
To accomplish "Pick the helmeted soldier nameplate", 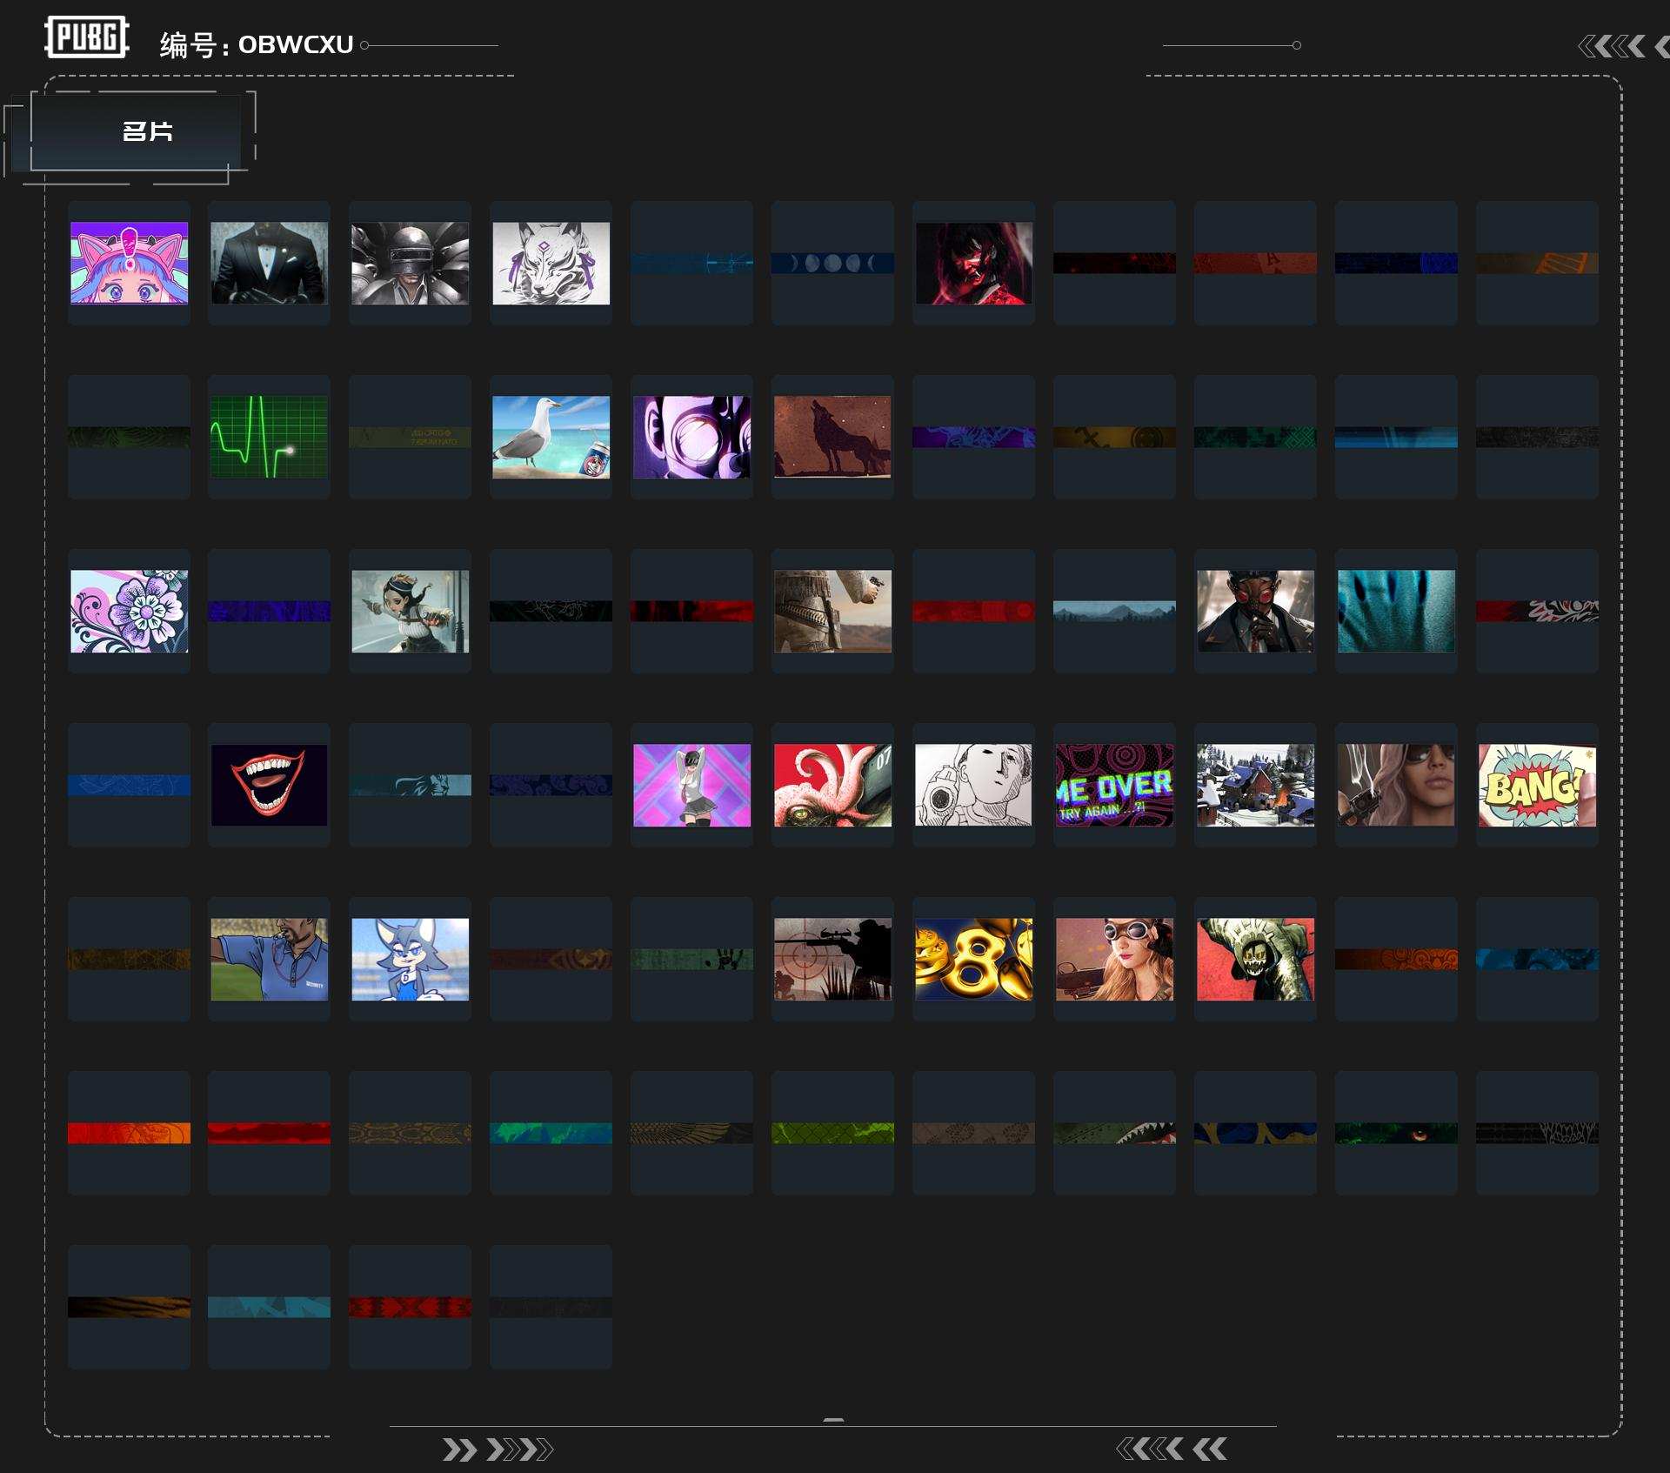I will (411, 263).
